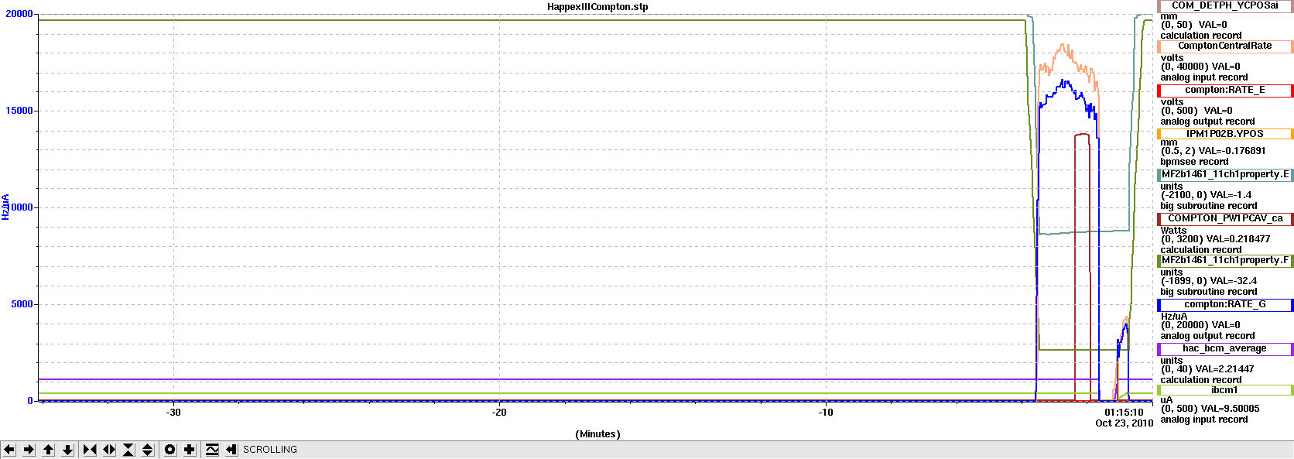Click the wave refresh-graph toolbar icon
The width and height of the screenshot is (1294, 459).
click(x=212, y=450)
